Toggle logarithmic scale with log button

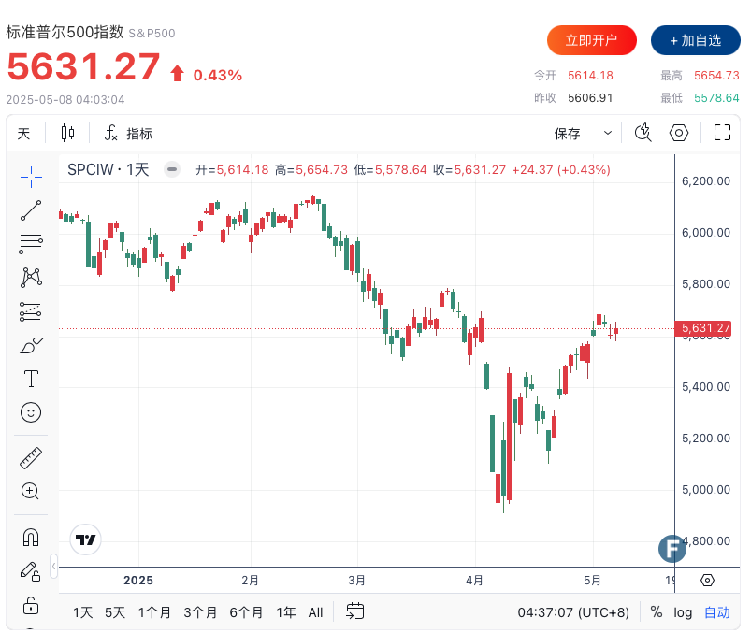click(x=683, y=612)
